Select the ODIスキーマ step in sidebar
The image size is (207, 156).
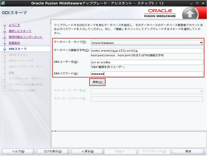18,49
